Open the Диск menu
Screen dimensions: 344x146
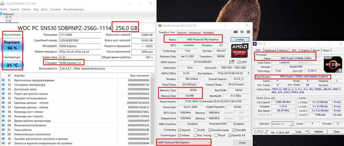(x=44, y=9)
